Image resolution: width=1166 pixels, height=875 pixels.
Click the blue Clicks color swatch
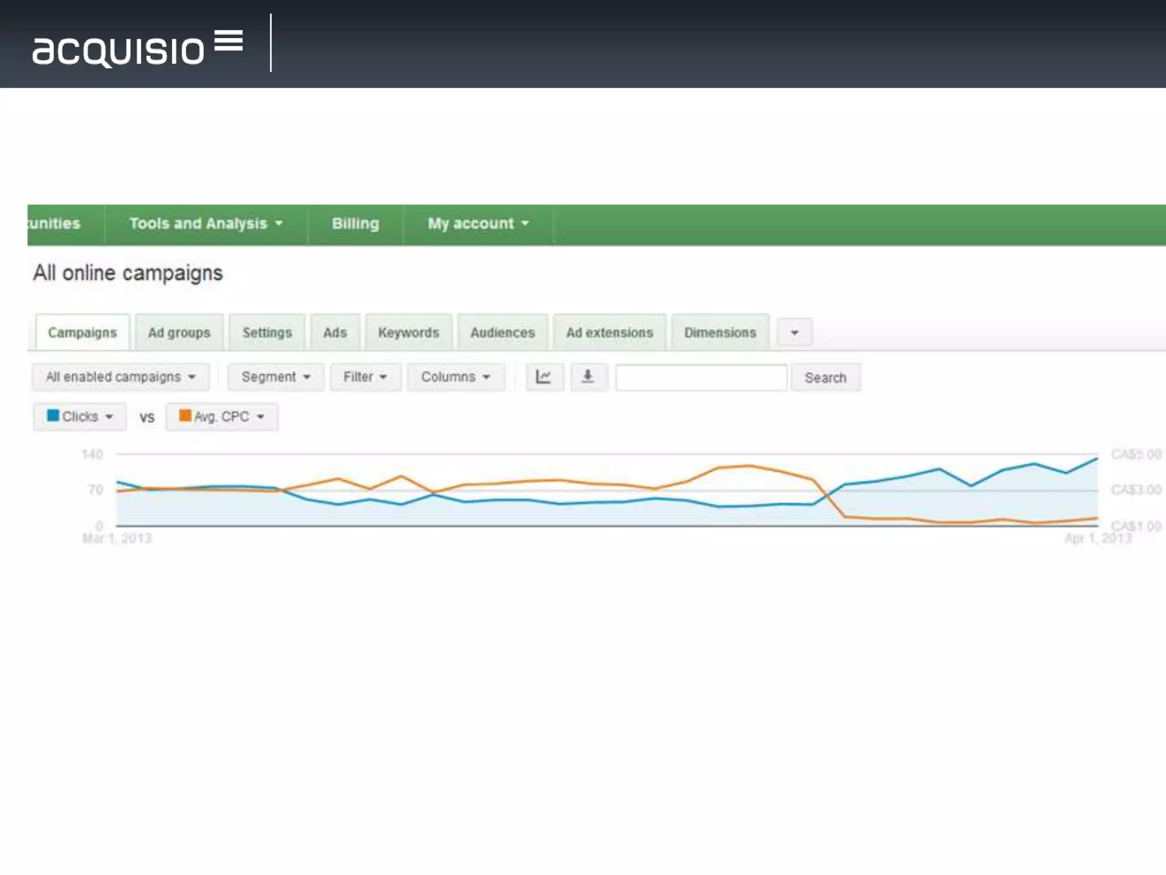click(x=53, y=416)
